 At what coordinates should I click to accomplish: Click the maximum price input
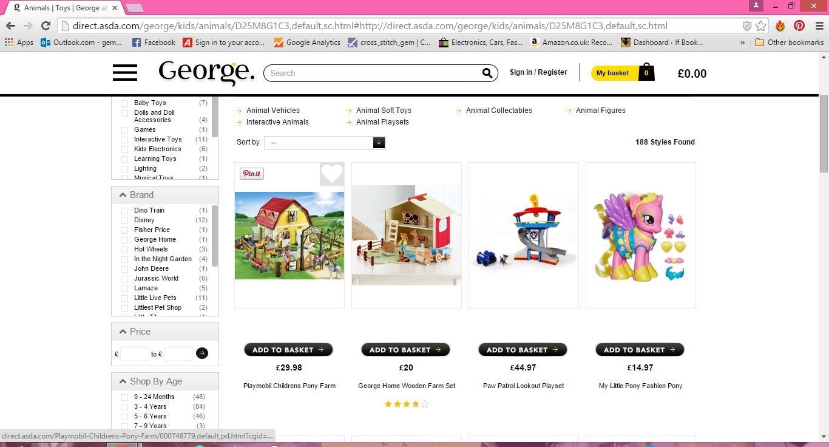pos(178,354)
